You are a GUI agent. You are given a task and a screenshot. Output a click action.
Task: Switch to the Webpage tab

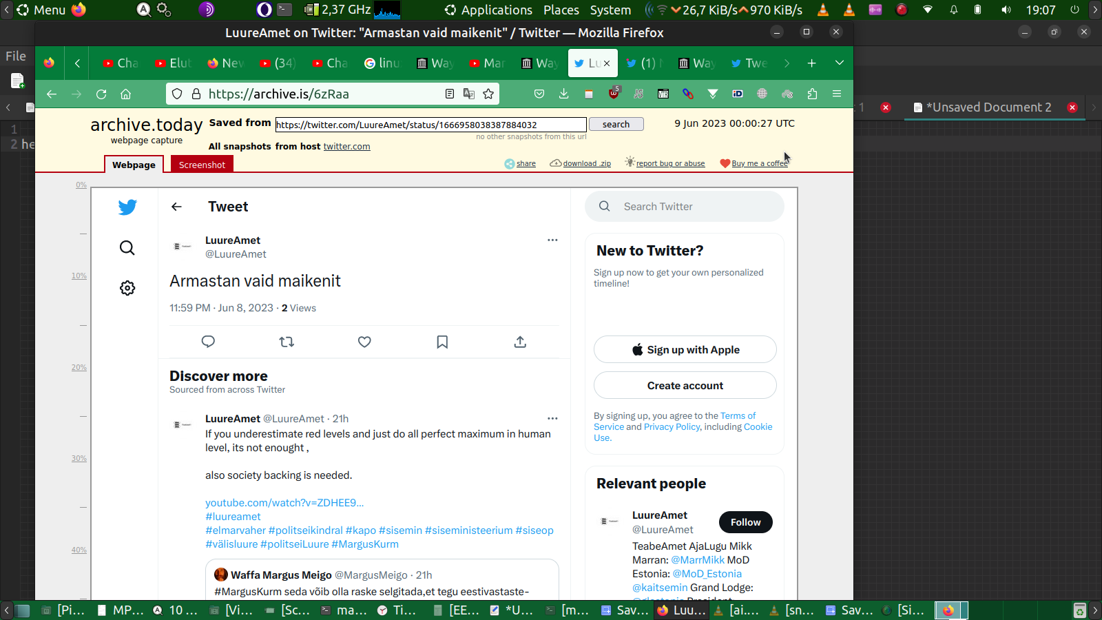coord(134,165)
